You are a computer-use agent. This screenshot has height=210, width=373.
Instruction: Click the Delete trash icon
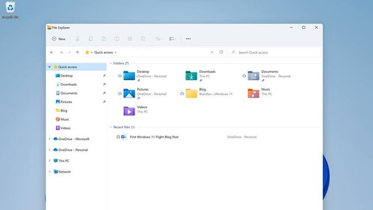[x=143, y=39]
